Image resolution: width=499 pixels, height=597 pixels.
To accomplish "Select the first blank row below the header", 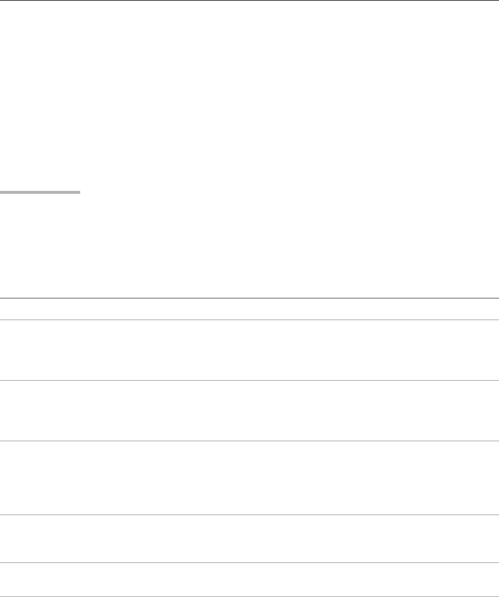I will (x=249, y=350).
